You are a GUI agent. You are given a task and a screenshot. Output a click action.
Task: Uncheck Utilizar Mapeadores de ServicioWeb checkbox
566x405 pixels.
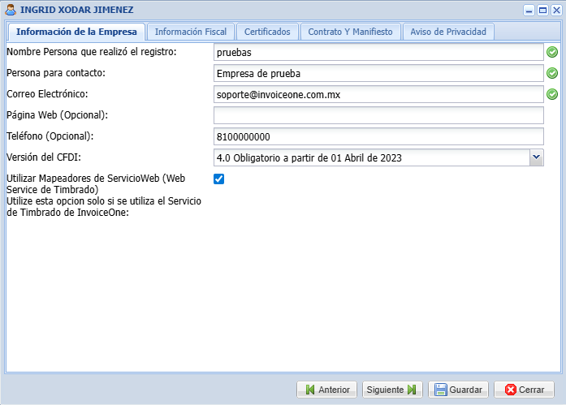point(218,179)
